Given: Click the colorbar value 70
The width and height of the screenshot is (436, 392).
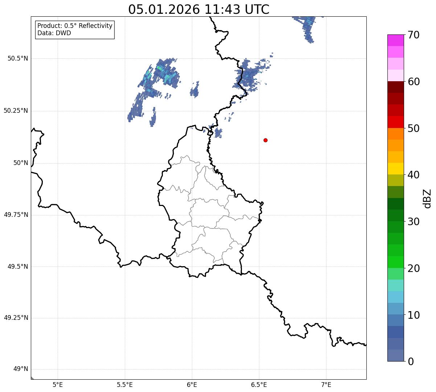Looking at the screenshot, I should (414, 35).
